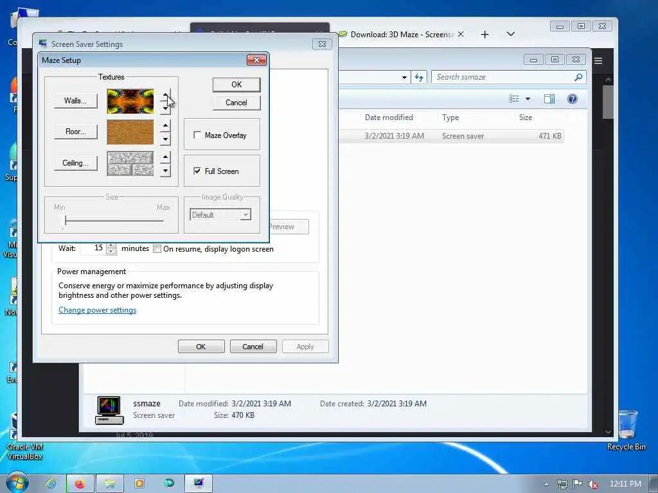Click the Wait minutes value field

[x=93, y=248]
